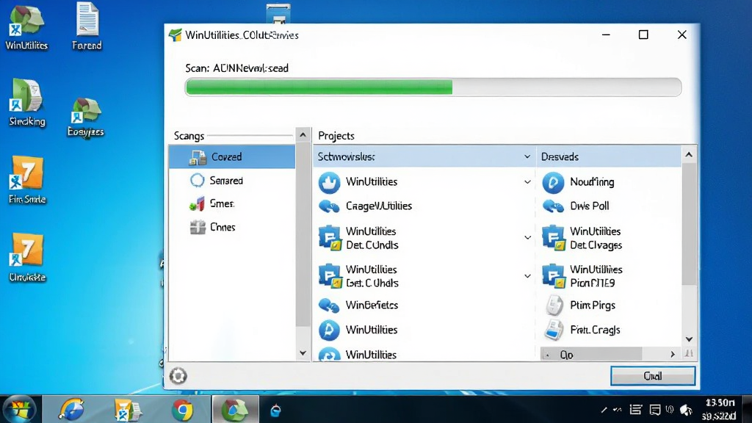Viewport: 752px width, 423px height.
Task: Open the Sindking desktop shortcut
Action: (27, 103)
